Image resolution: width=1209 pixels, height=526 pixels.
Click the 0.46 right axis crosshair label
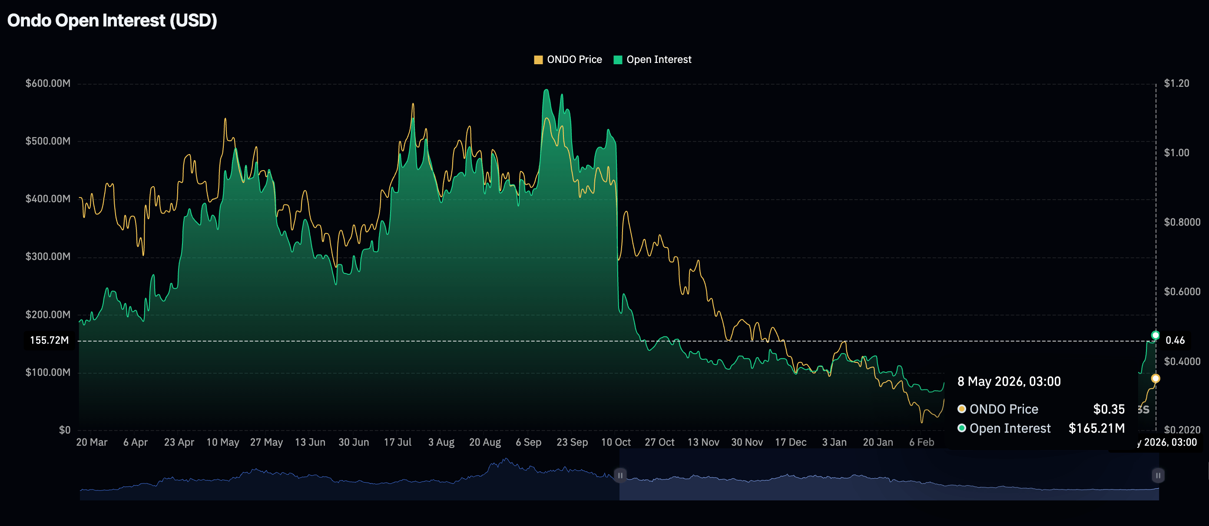(x=1175, y=340)
